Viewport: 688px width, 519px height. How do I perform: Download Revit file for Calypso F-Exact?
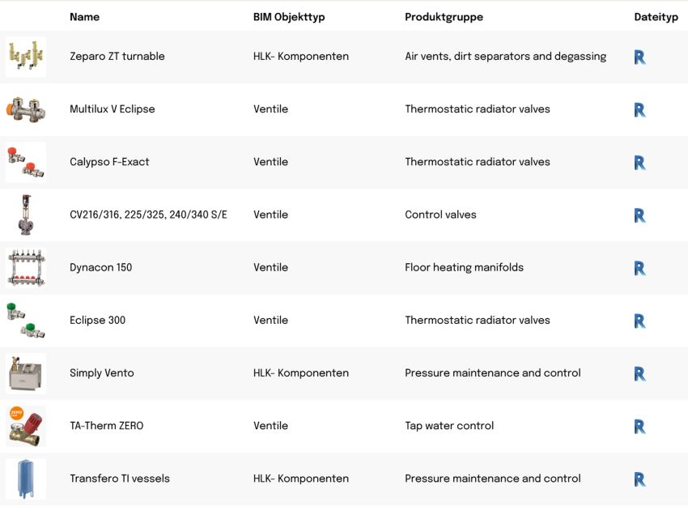(x=639, y=163)
